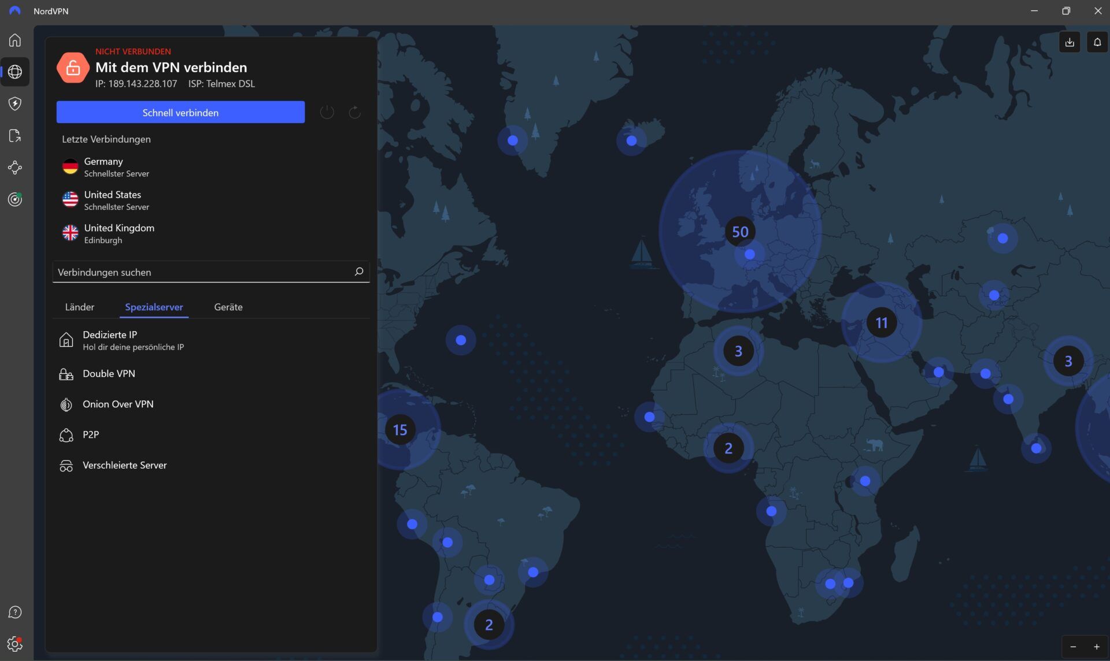The image size is (1110, 661).
Task: Click the NordVPN logo in title bar
Action: coord(15,11)
